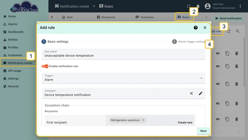This screenshot has height=140, width=248.
Task: Click Create new recipient
Action: tap(185, 123)
